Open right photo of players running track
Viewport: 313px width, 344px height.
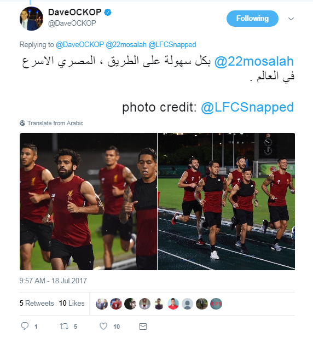click(227, 201)
